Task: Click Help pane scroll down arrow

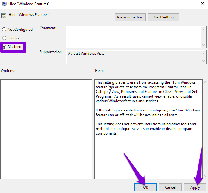Action: pos(205,176)
